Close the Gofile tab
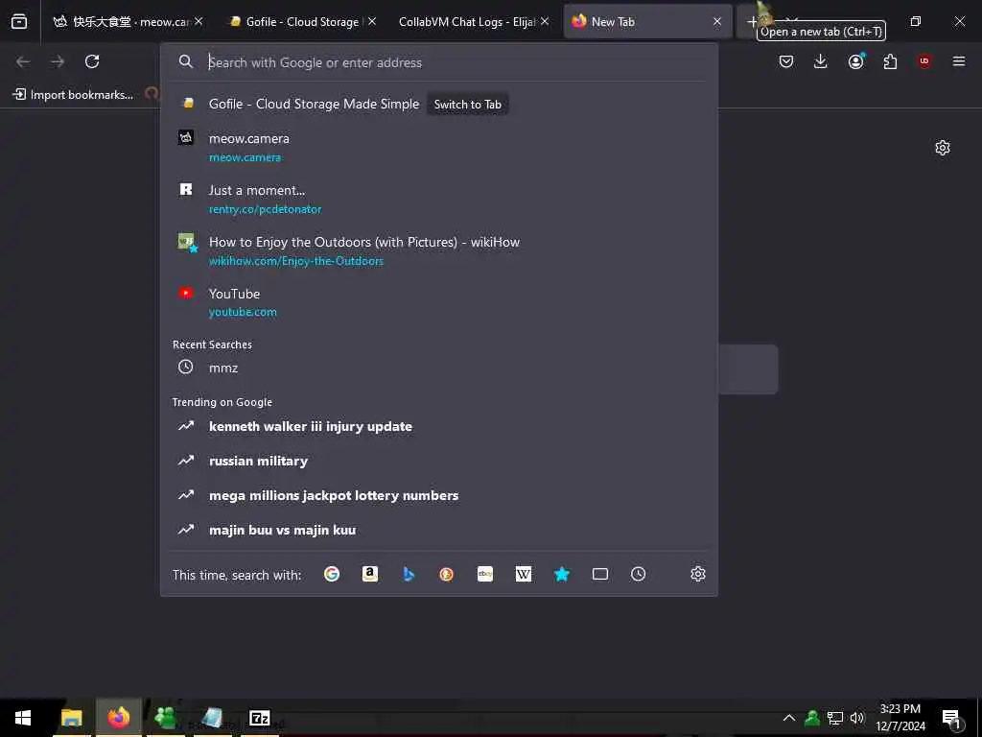Viewport: 982px width, 737px height. pyautogui.click(x=372, y=22)
